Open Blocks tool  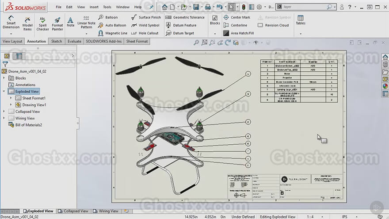pos(215,20)
